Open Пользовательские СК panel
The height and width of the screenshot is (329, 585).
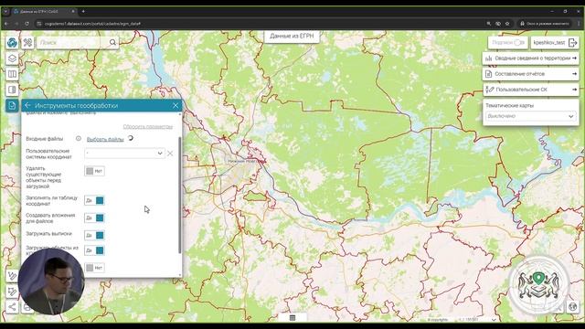coord(530,90)
